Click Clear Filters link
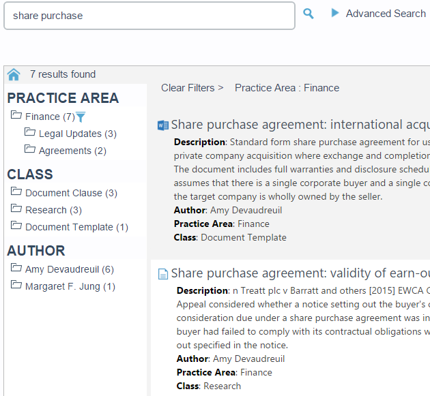 [192, 88]
